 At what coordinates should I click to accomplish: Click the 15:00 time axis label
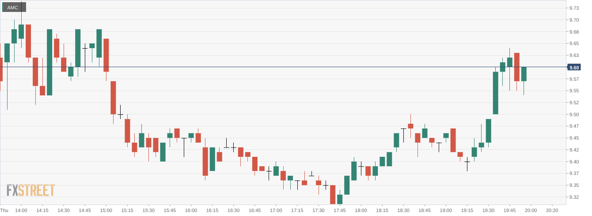coord(106,211)
